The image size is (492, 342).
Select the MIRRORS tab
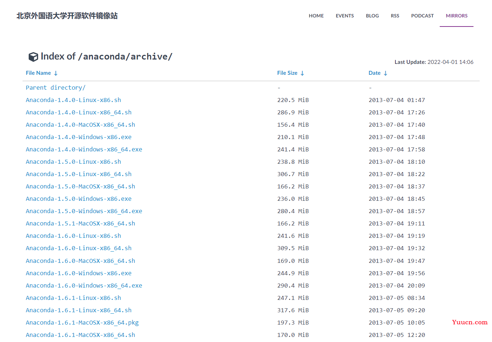pos(456,16)
